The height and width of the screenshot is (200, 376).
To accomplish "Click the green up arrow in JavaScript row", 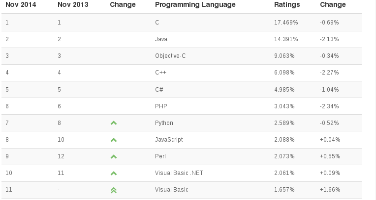I will [x=114, y=140].
